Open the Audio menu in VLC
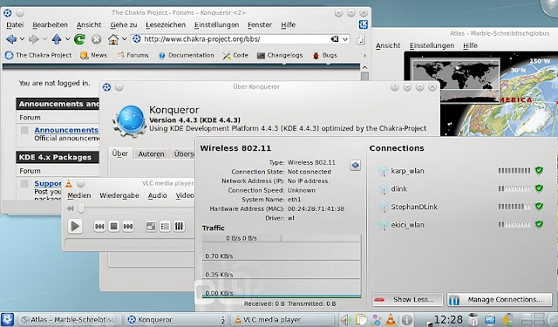This screenshot has width=558, height=327. pos(157,195)
